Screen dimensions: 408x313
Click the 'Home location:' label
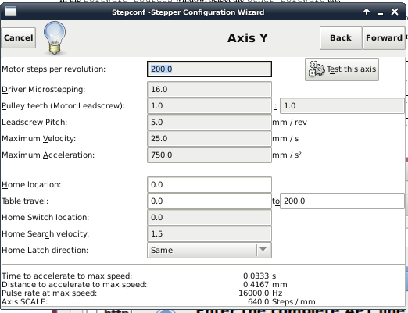click(31, 185)
